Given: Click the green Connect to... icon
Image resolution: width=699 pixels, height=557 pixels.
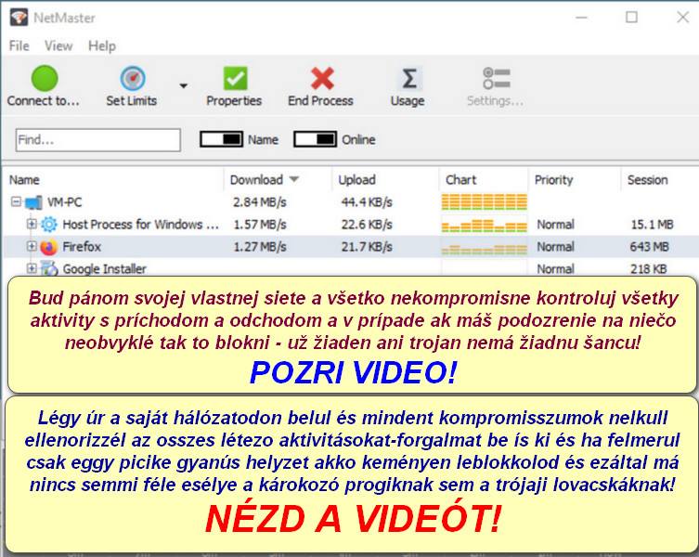Looking at the screenshot, I should (x=45, y=79).
